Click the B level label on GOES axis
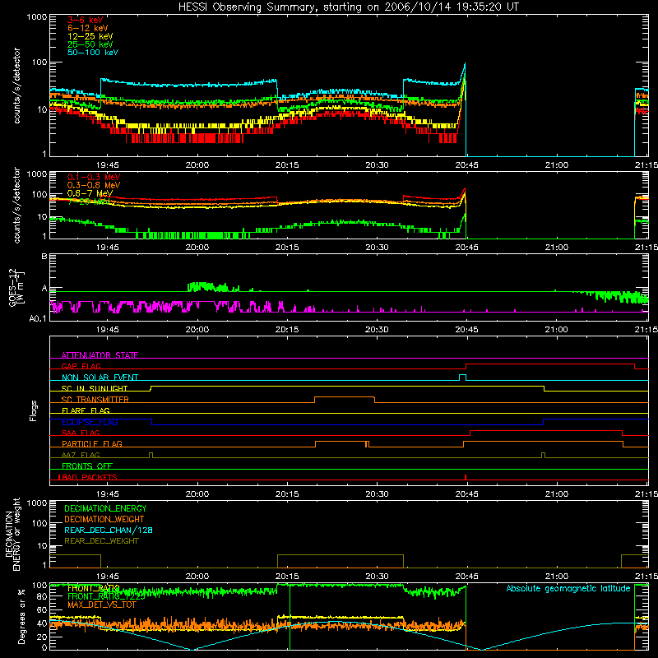Viewport: 658px width, 658px height. [44, 257]
